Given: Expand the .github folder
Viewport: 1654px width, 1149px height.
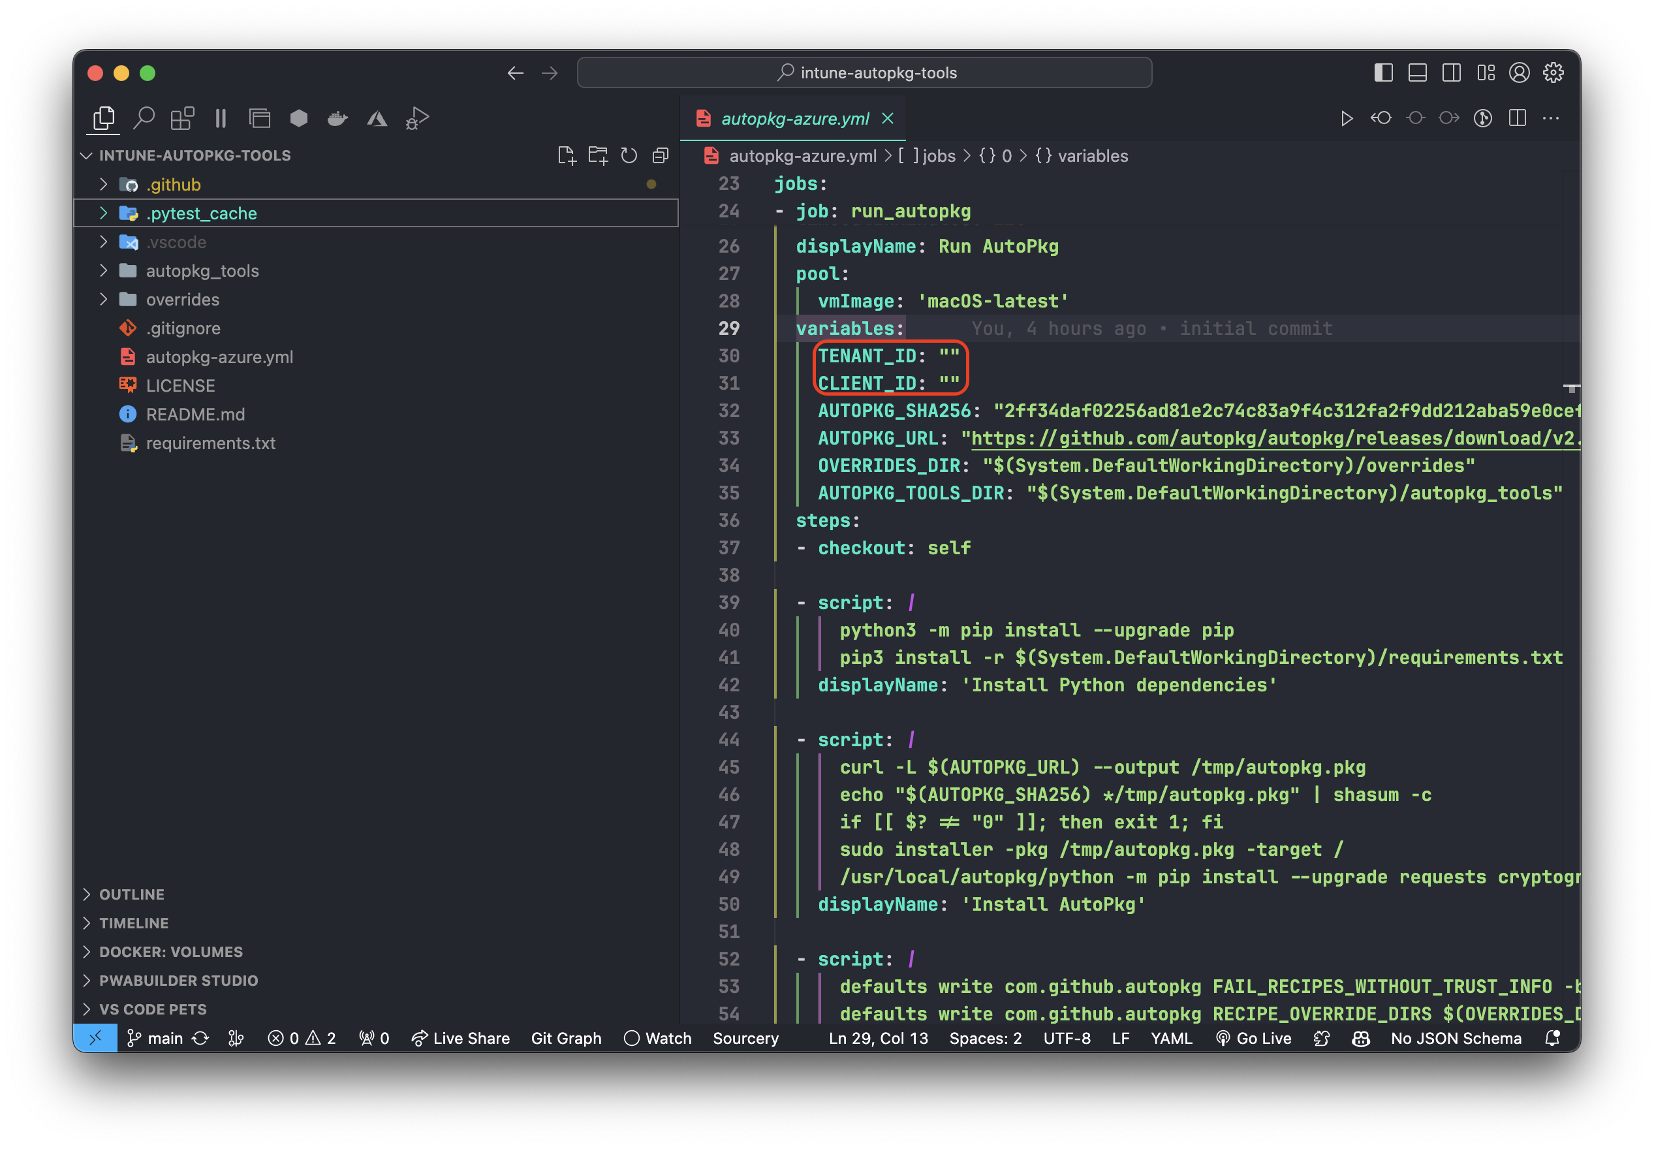Looking at the screenshot, I should (173, 185).
